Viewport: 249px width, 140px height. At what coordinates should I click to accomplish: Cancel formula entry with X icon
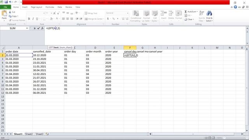pyautogui.click(x=35, y=28)
